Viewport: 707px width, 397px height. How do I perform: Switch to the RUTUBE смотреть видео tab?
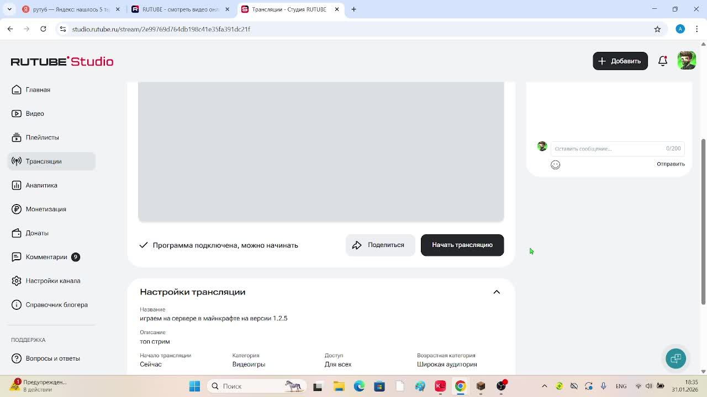pos(180,9)
